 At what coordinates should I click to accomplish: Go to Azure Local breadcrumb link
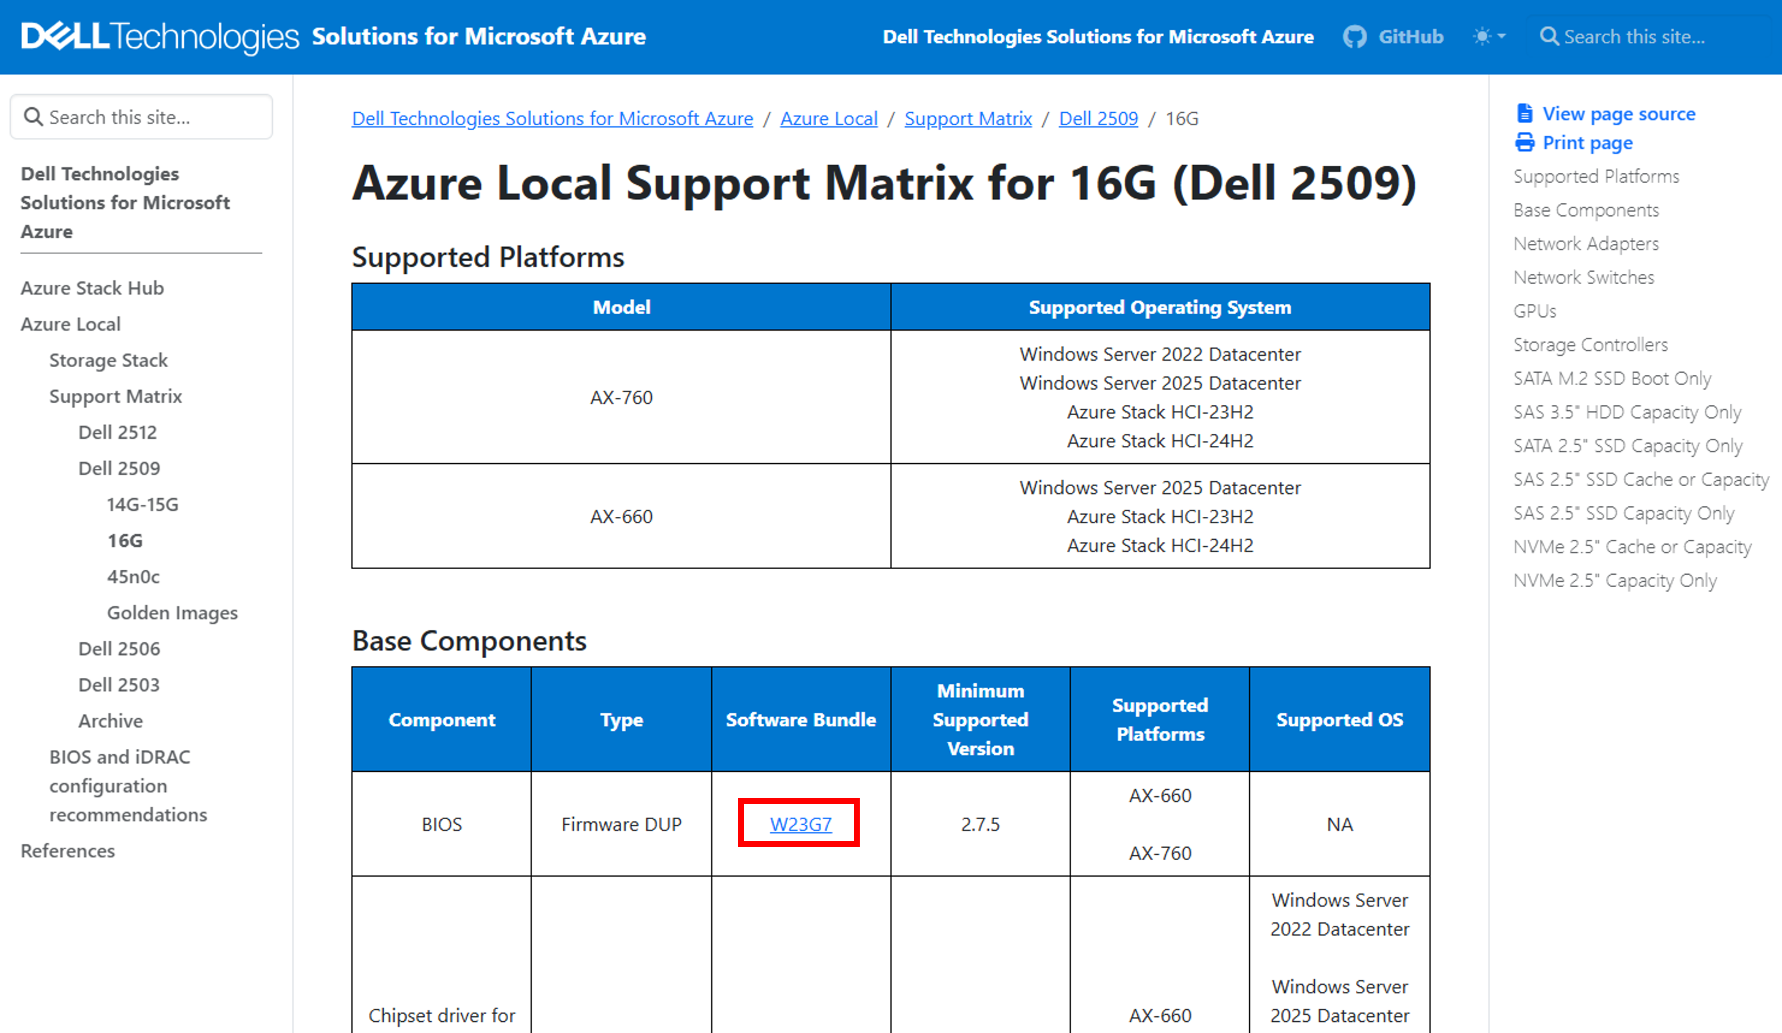pos(828,119)
